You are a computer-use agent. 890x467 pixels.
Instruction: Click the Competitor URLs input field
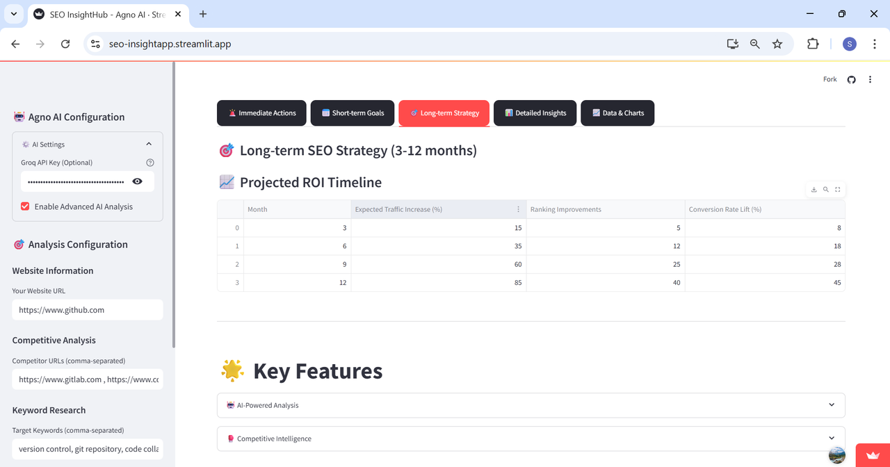click(x=88, y=379)
